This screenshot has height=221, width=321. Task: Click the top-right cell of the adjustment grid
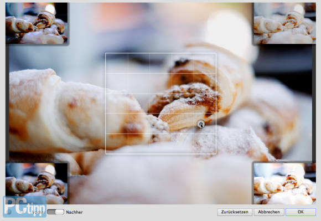point(205,63)
